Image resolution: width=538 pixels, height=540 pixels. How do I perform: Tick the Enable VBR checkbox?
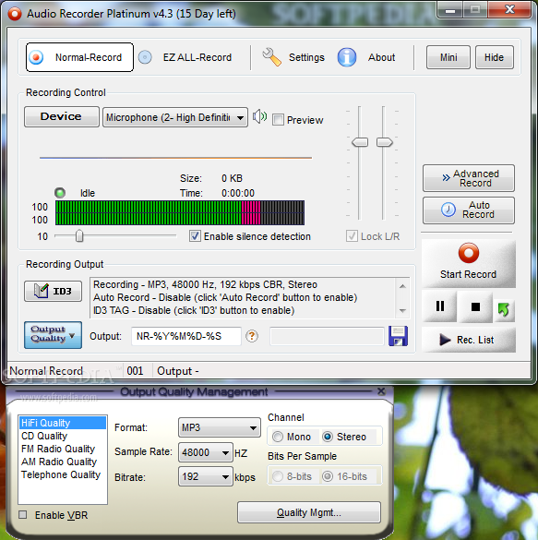coord(23,515)
